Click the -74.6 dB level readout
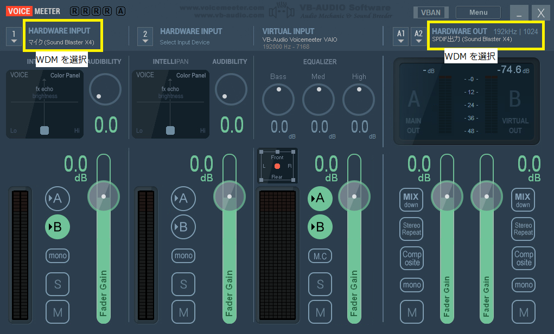This screenshot has width=554, height=334. pos(513,69)
